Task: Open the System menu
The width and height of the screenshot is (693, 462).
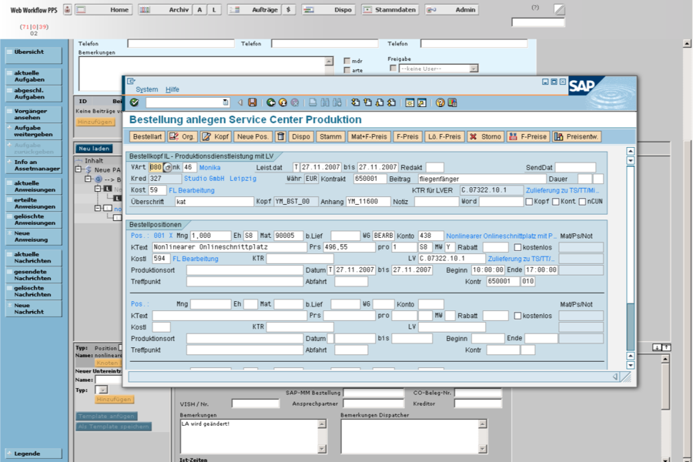Action: point(146,89)
